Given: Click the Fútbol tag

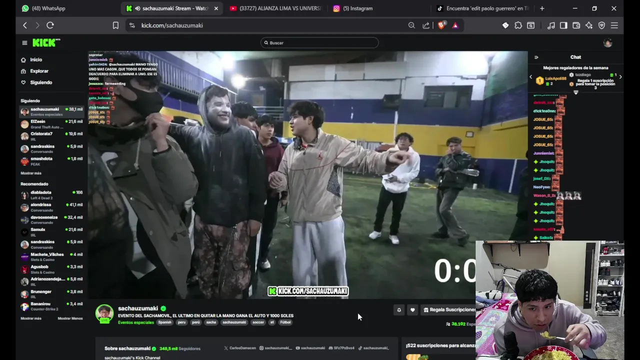Looking at the screenshot, I should [285, 322].
